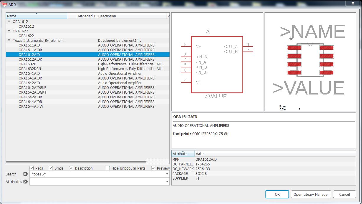Click the SUPPLIER value TI
362x204 pixels.
[197, 178]
